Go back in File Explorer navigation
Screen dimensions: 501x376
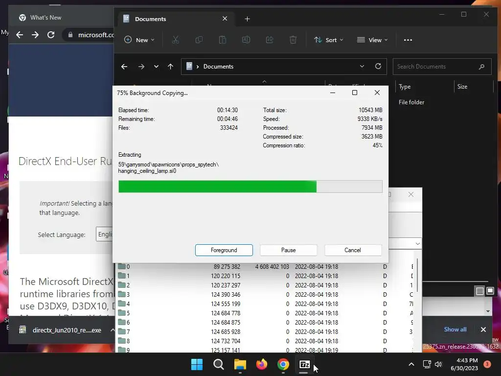124,67
